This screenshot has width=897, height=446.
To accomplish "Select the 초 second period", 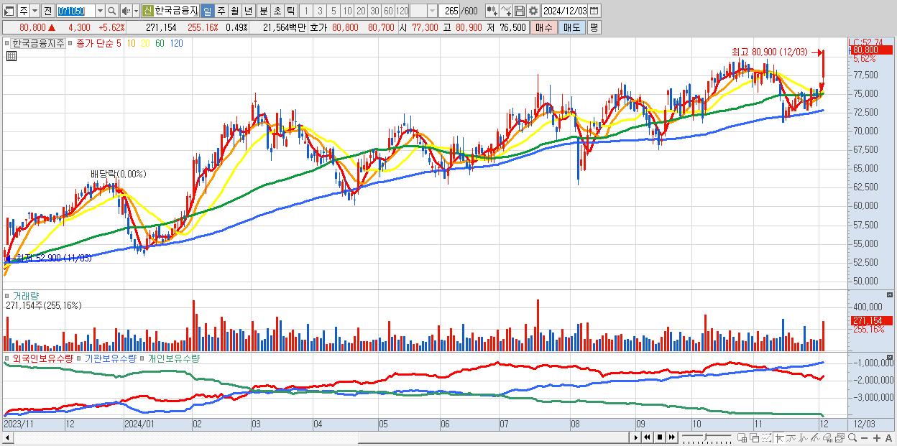I will point(277,11).
